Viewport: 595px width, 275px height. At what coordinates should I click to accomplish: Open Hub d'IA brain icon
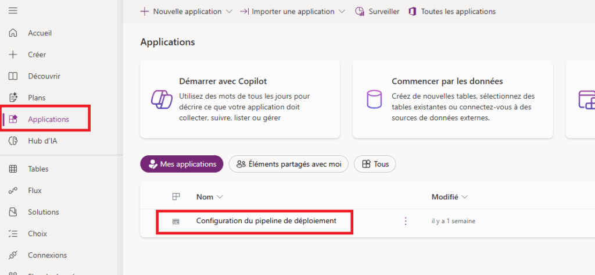click(x=13, y=141)
